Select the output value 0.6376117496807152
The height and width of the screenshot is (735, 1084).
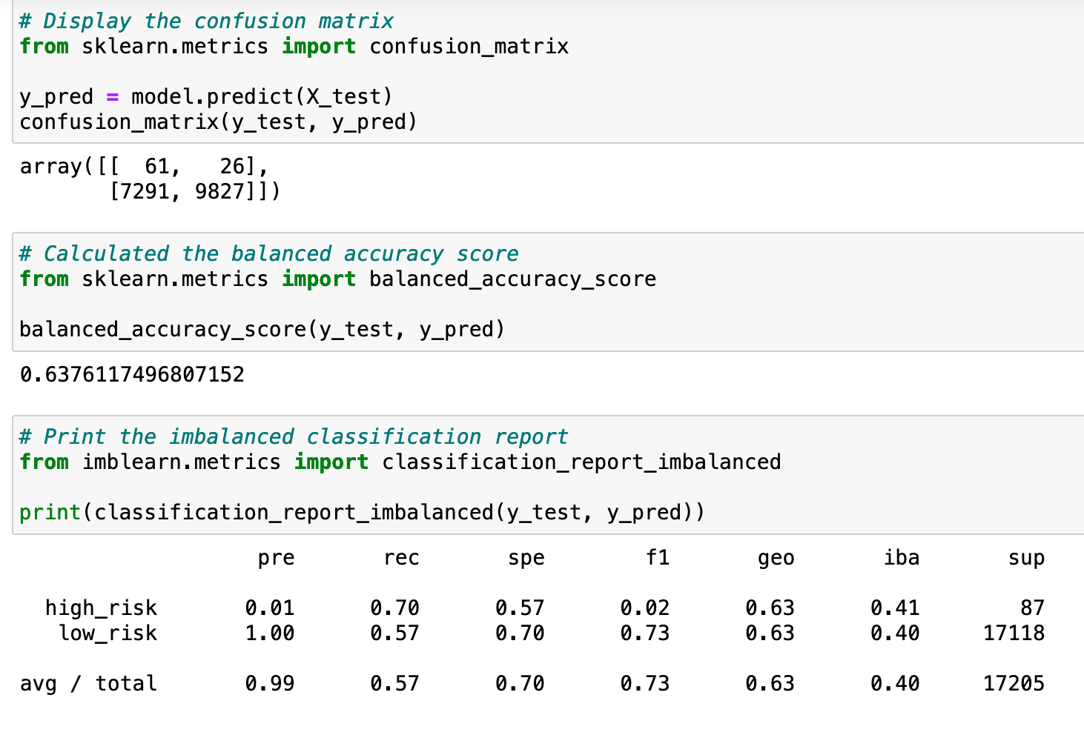pyautogui.click(x=131, y=374)
